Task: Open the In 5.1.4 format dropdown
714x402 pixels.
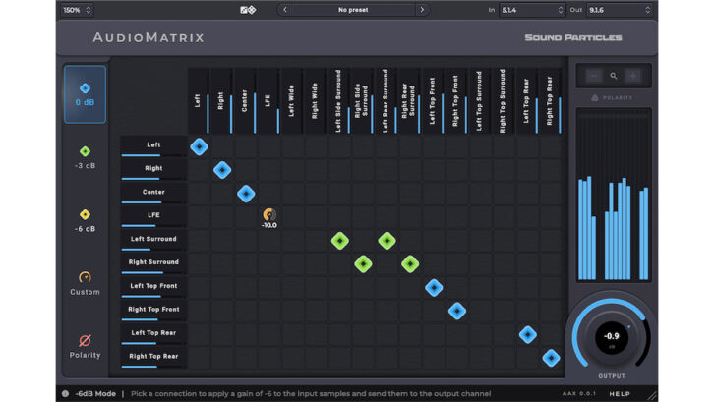Action: (x=532, y=10)
